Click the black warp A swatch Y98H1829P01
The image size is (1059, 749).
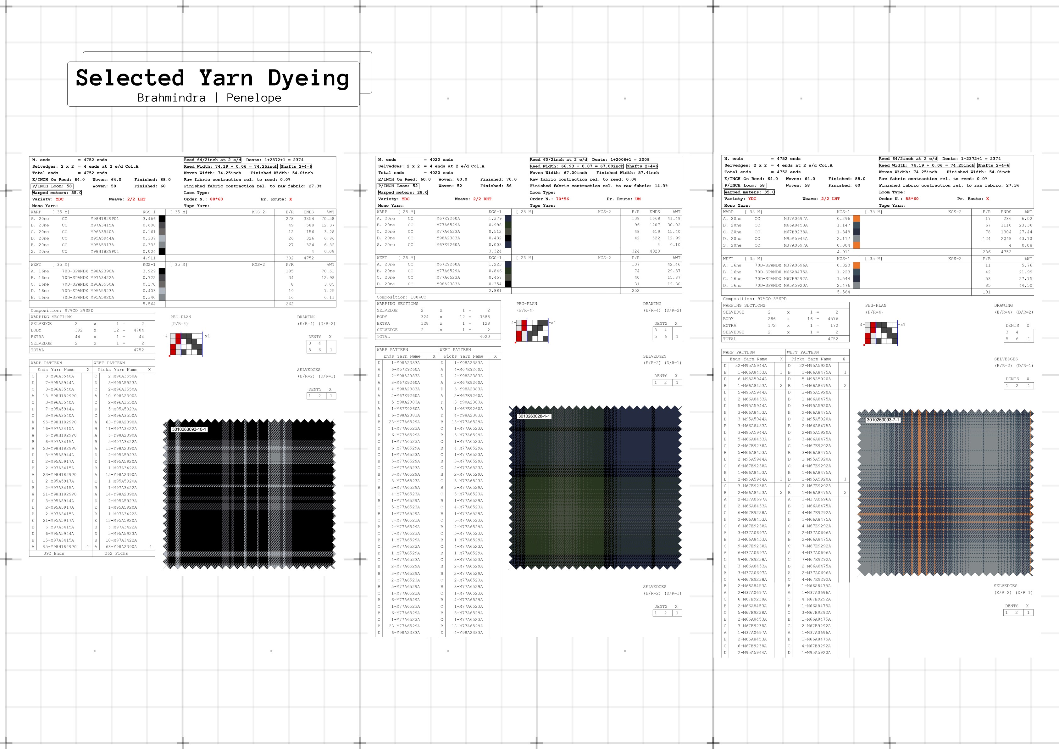[x=162, y=219]
